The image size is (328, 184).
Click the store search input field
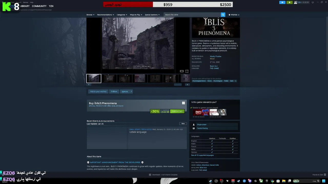192,15
